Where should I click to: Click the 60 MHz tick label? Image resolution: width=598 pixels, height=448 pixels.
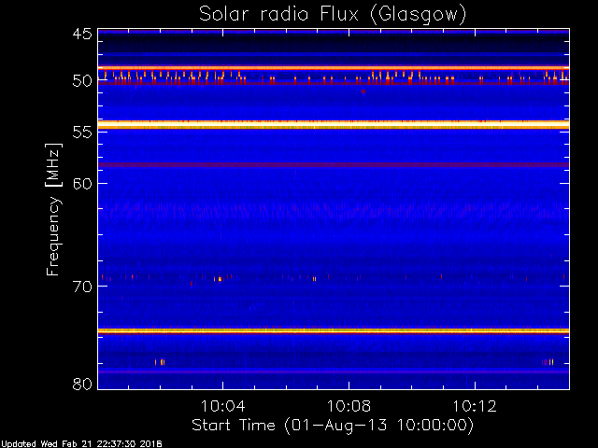coord(81,183)
